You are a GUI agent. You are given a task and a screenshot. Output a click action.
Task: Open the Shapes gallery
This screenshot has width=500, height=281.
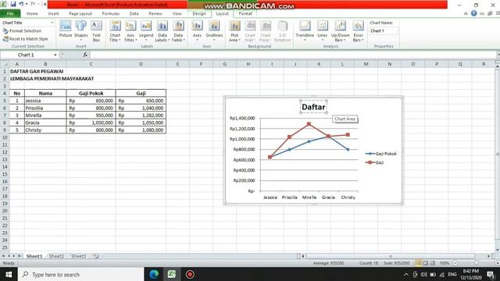tap(81, 30)
